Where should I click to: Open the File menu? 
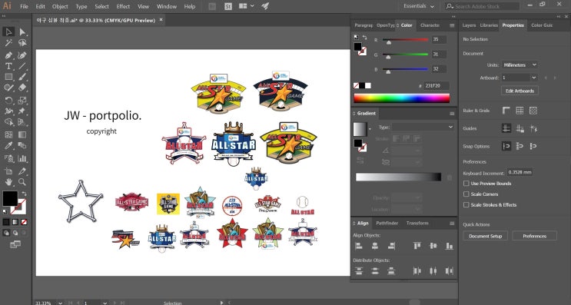point(24,6)
